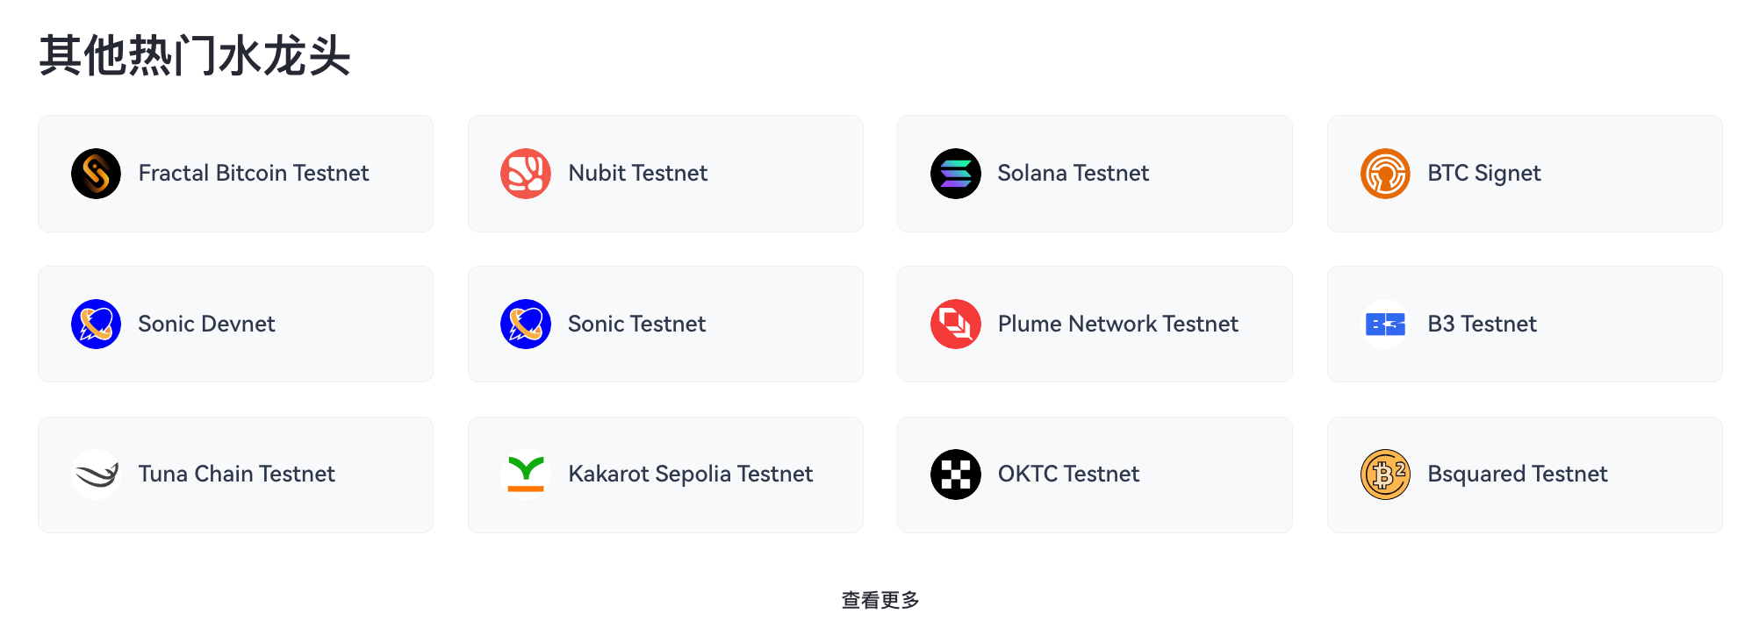Open the Fractal Bitcoin Testnet faucet link

click(x=253, y=174)
